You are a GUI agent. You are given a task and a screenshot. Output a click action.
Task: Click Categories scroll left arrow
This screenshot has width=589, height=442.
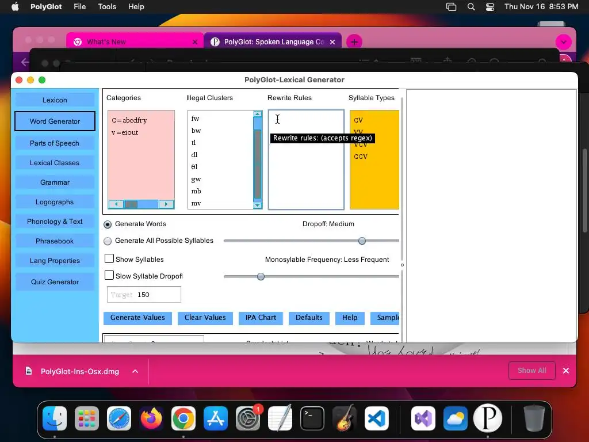[x=116, y=204]
